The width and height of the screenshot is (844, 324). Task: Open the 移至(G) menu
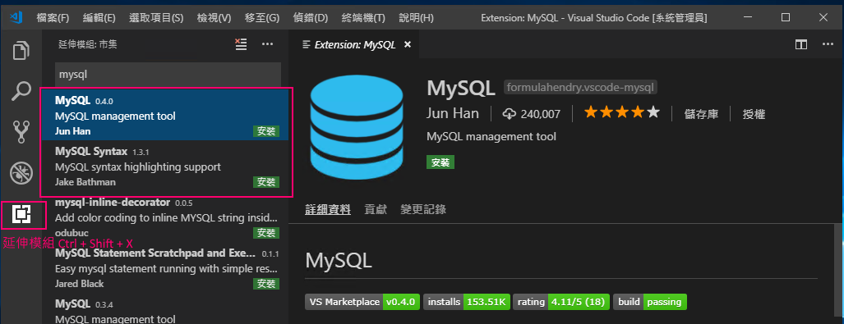[262, 18]
